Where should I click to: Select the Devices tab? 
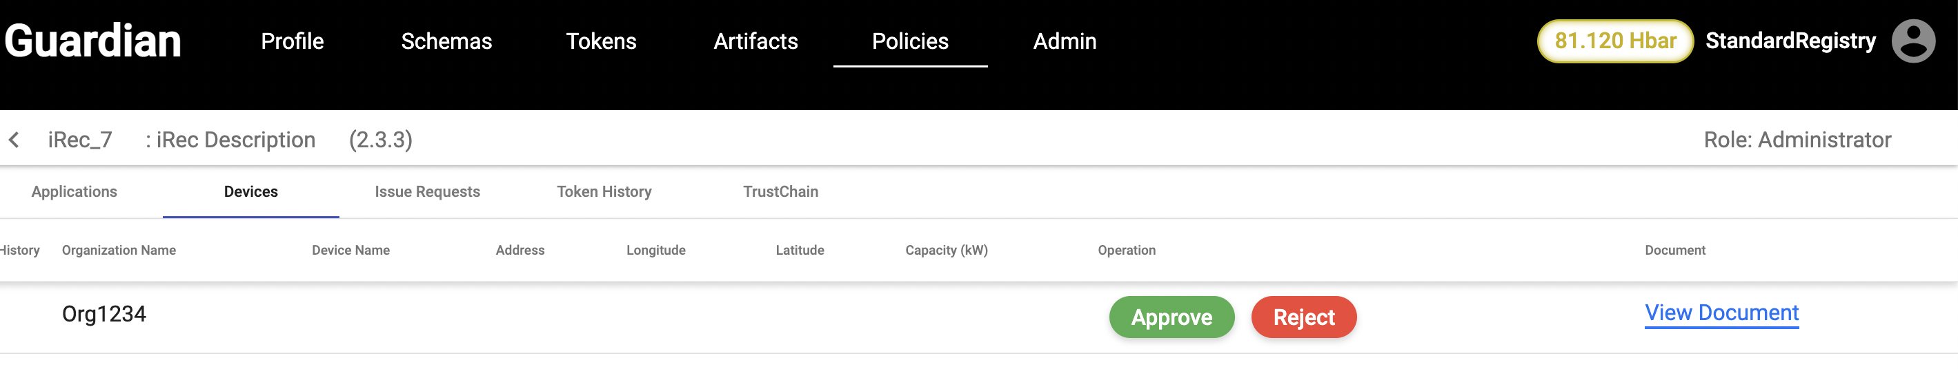coord(251,191)
